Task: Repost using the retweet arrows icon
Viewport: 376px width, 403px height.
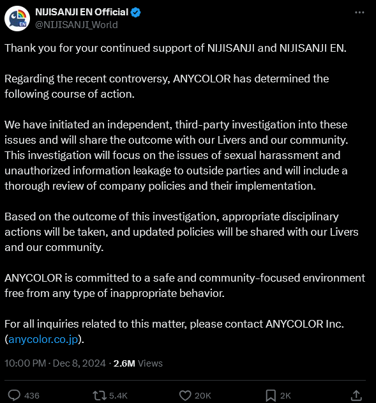Action: pyautogui.click(x=100, y=395)
